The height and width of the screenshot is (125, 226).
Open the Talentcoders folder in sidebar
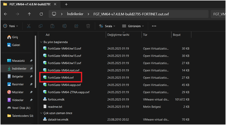(x=20, y=116)
